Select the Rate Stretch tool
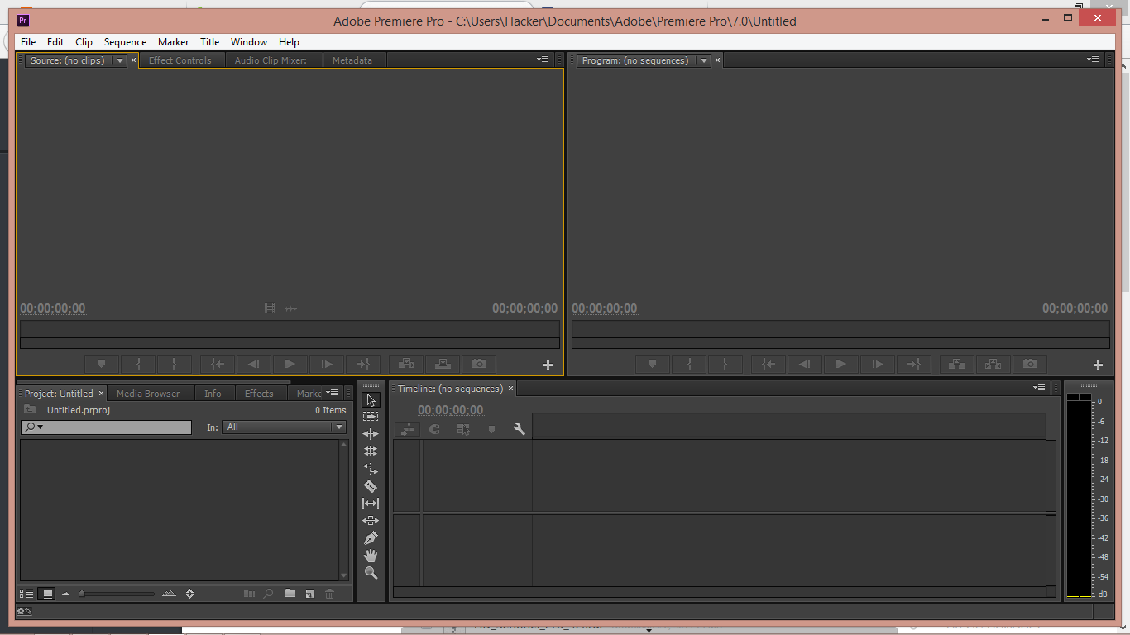The image size is (1130, 635). 371,469
